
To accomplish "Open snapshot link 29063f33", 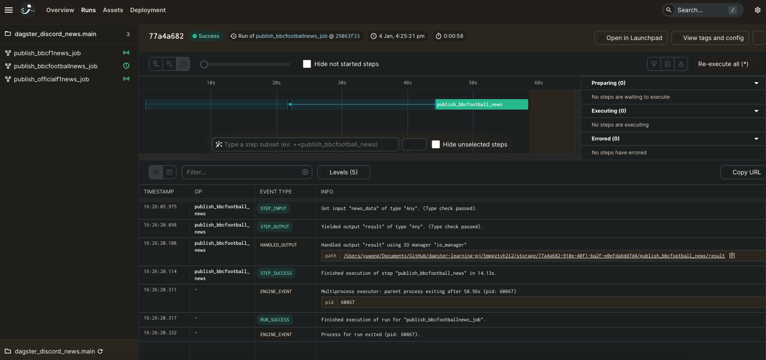I will click(348, 36).
